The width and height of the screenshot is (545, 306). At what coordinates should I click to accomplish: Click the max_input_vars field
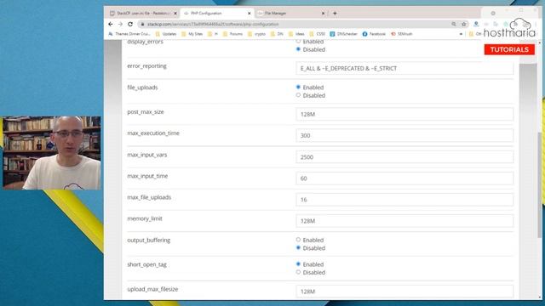pyautogui.click(x=404, y=156)
